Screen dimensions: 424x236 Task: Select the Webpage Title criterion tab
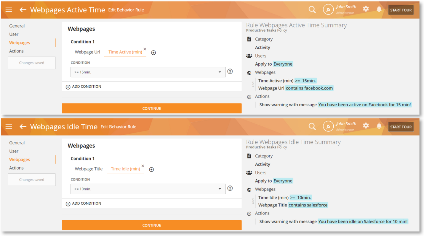(89, 169)
